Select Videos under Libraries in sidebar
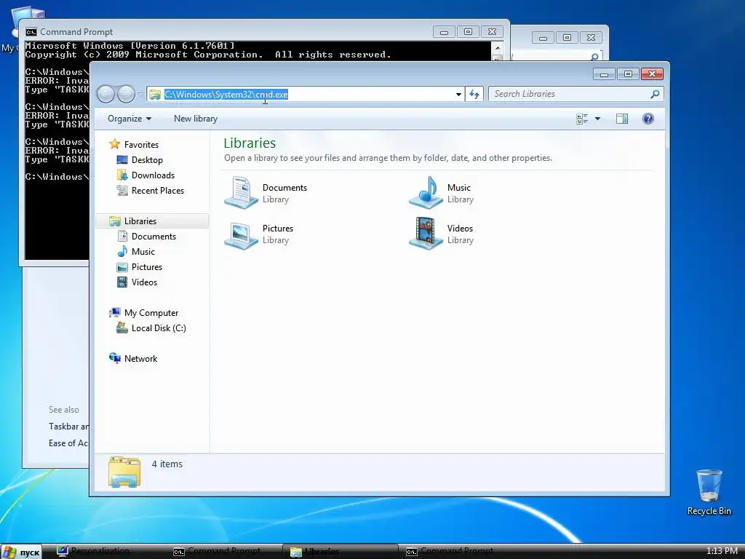 (144, 282)
